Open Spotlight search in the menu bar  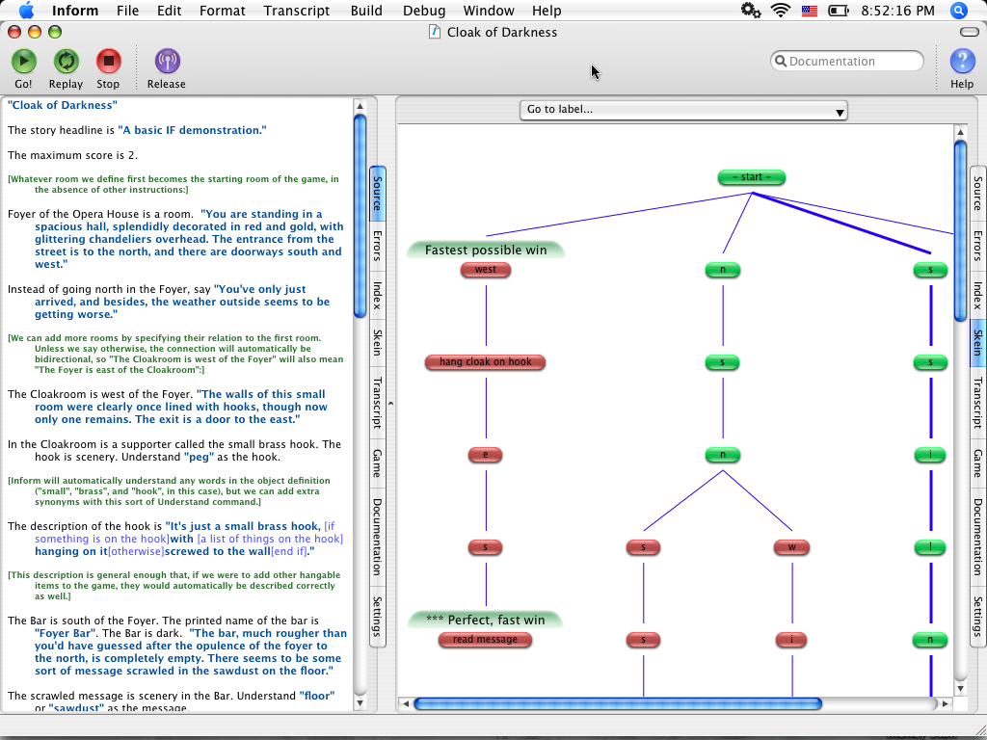[958, 10]
